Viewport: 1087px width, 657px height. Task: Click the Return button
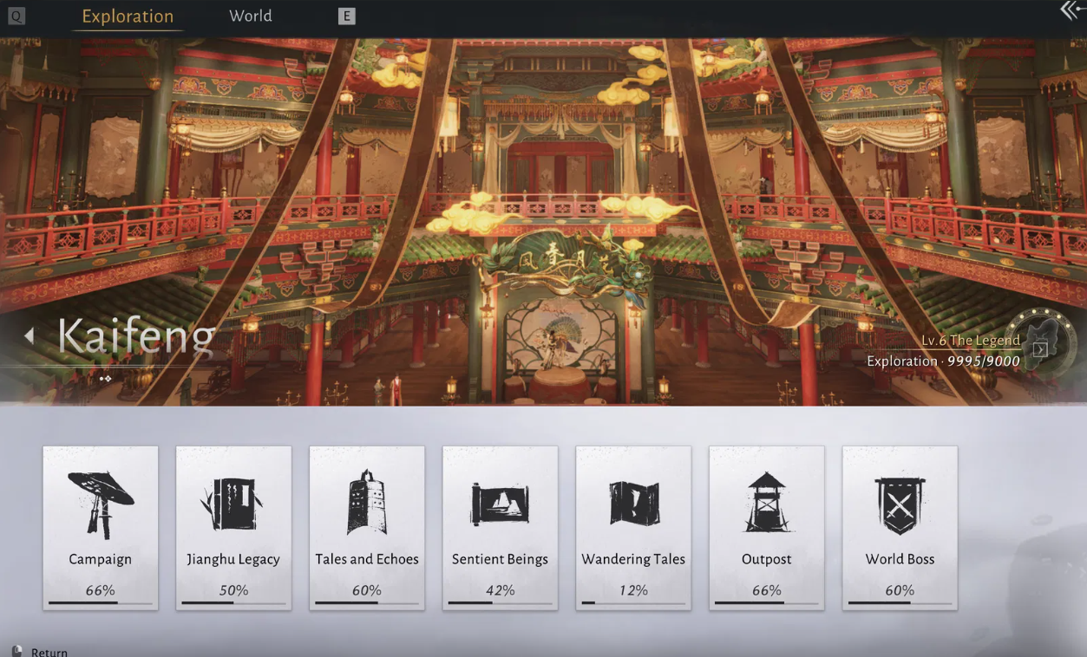pyautogui.click(x=49, y=652)
